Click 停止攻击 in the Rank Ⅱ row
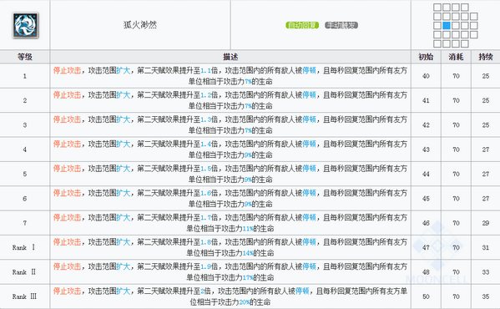This screenshot has height=309, width=500. click(x=67, y=266)
